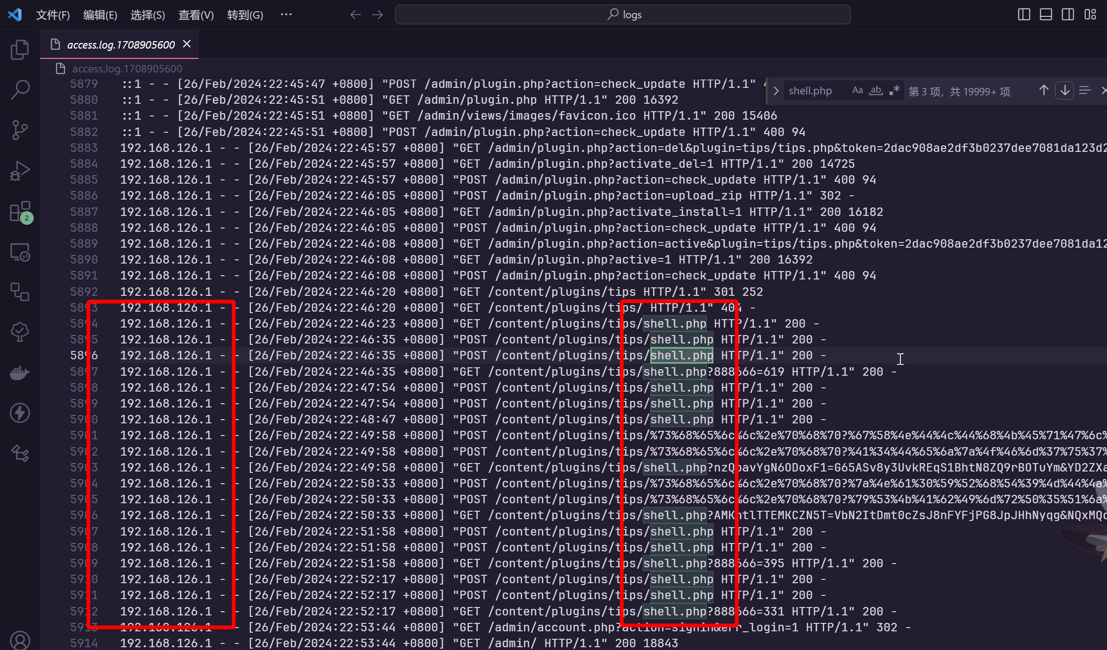Expand the Replace row in find widget
The image size is (1107, 650).
pos(776,91)
